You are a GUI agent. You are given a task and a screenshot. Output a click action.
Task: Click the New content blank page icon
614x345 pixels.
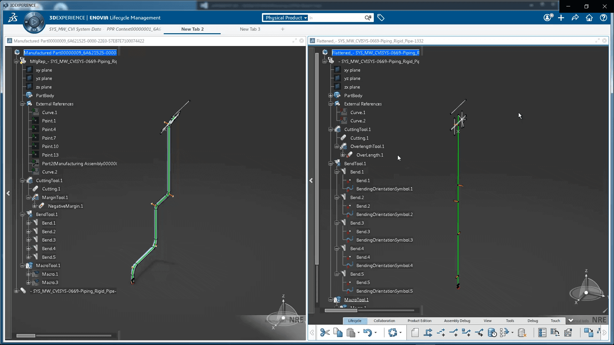pyautogui.click(x=415, y=333)
